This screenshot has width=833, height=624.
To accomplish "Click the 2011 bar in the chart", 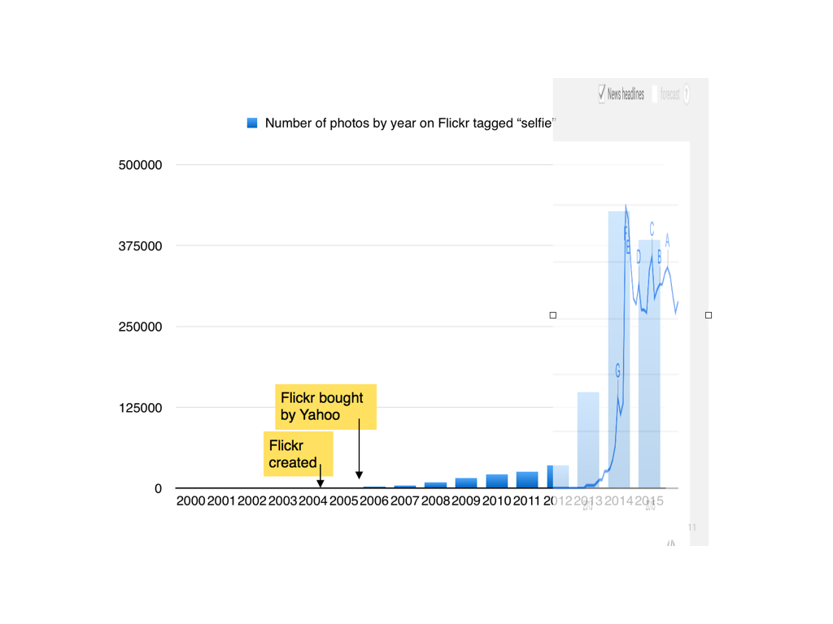I will click(527, 479).
